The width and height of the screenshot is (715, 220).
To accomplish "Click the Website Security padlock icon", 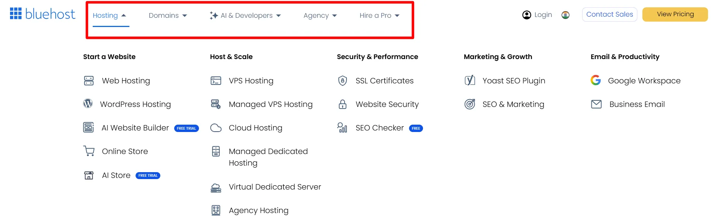I will [x=343, y=104].
